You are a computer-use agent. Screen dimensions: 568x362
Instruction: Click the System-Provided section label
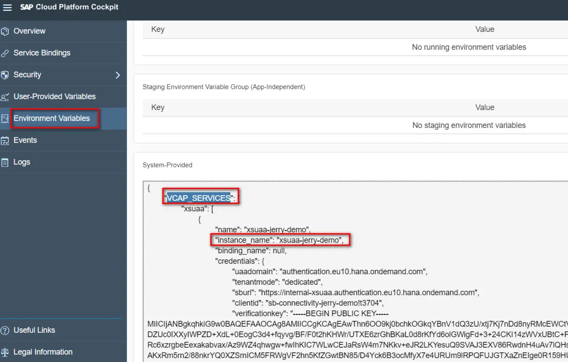tap(167, 165)
